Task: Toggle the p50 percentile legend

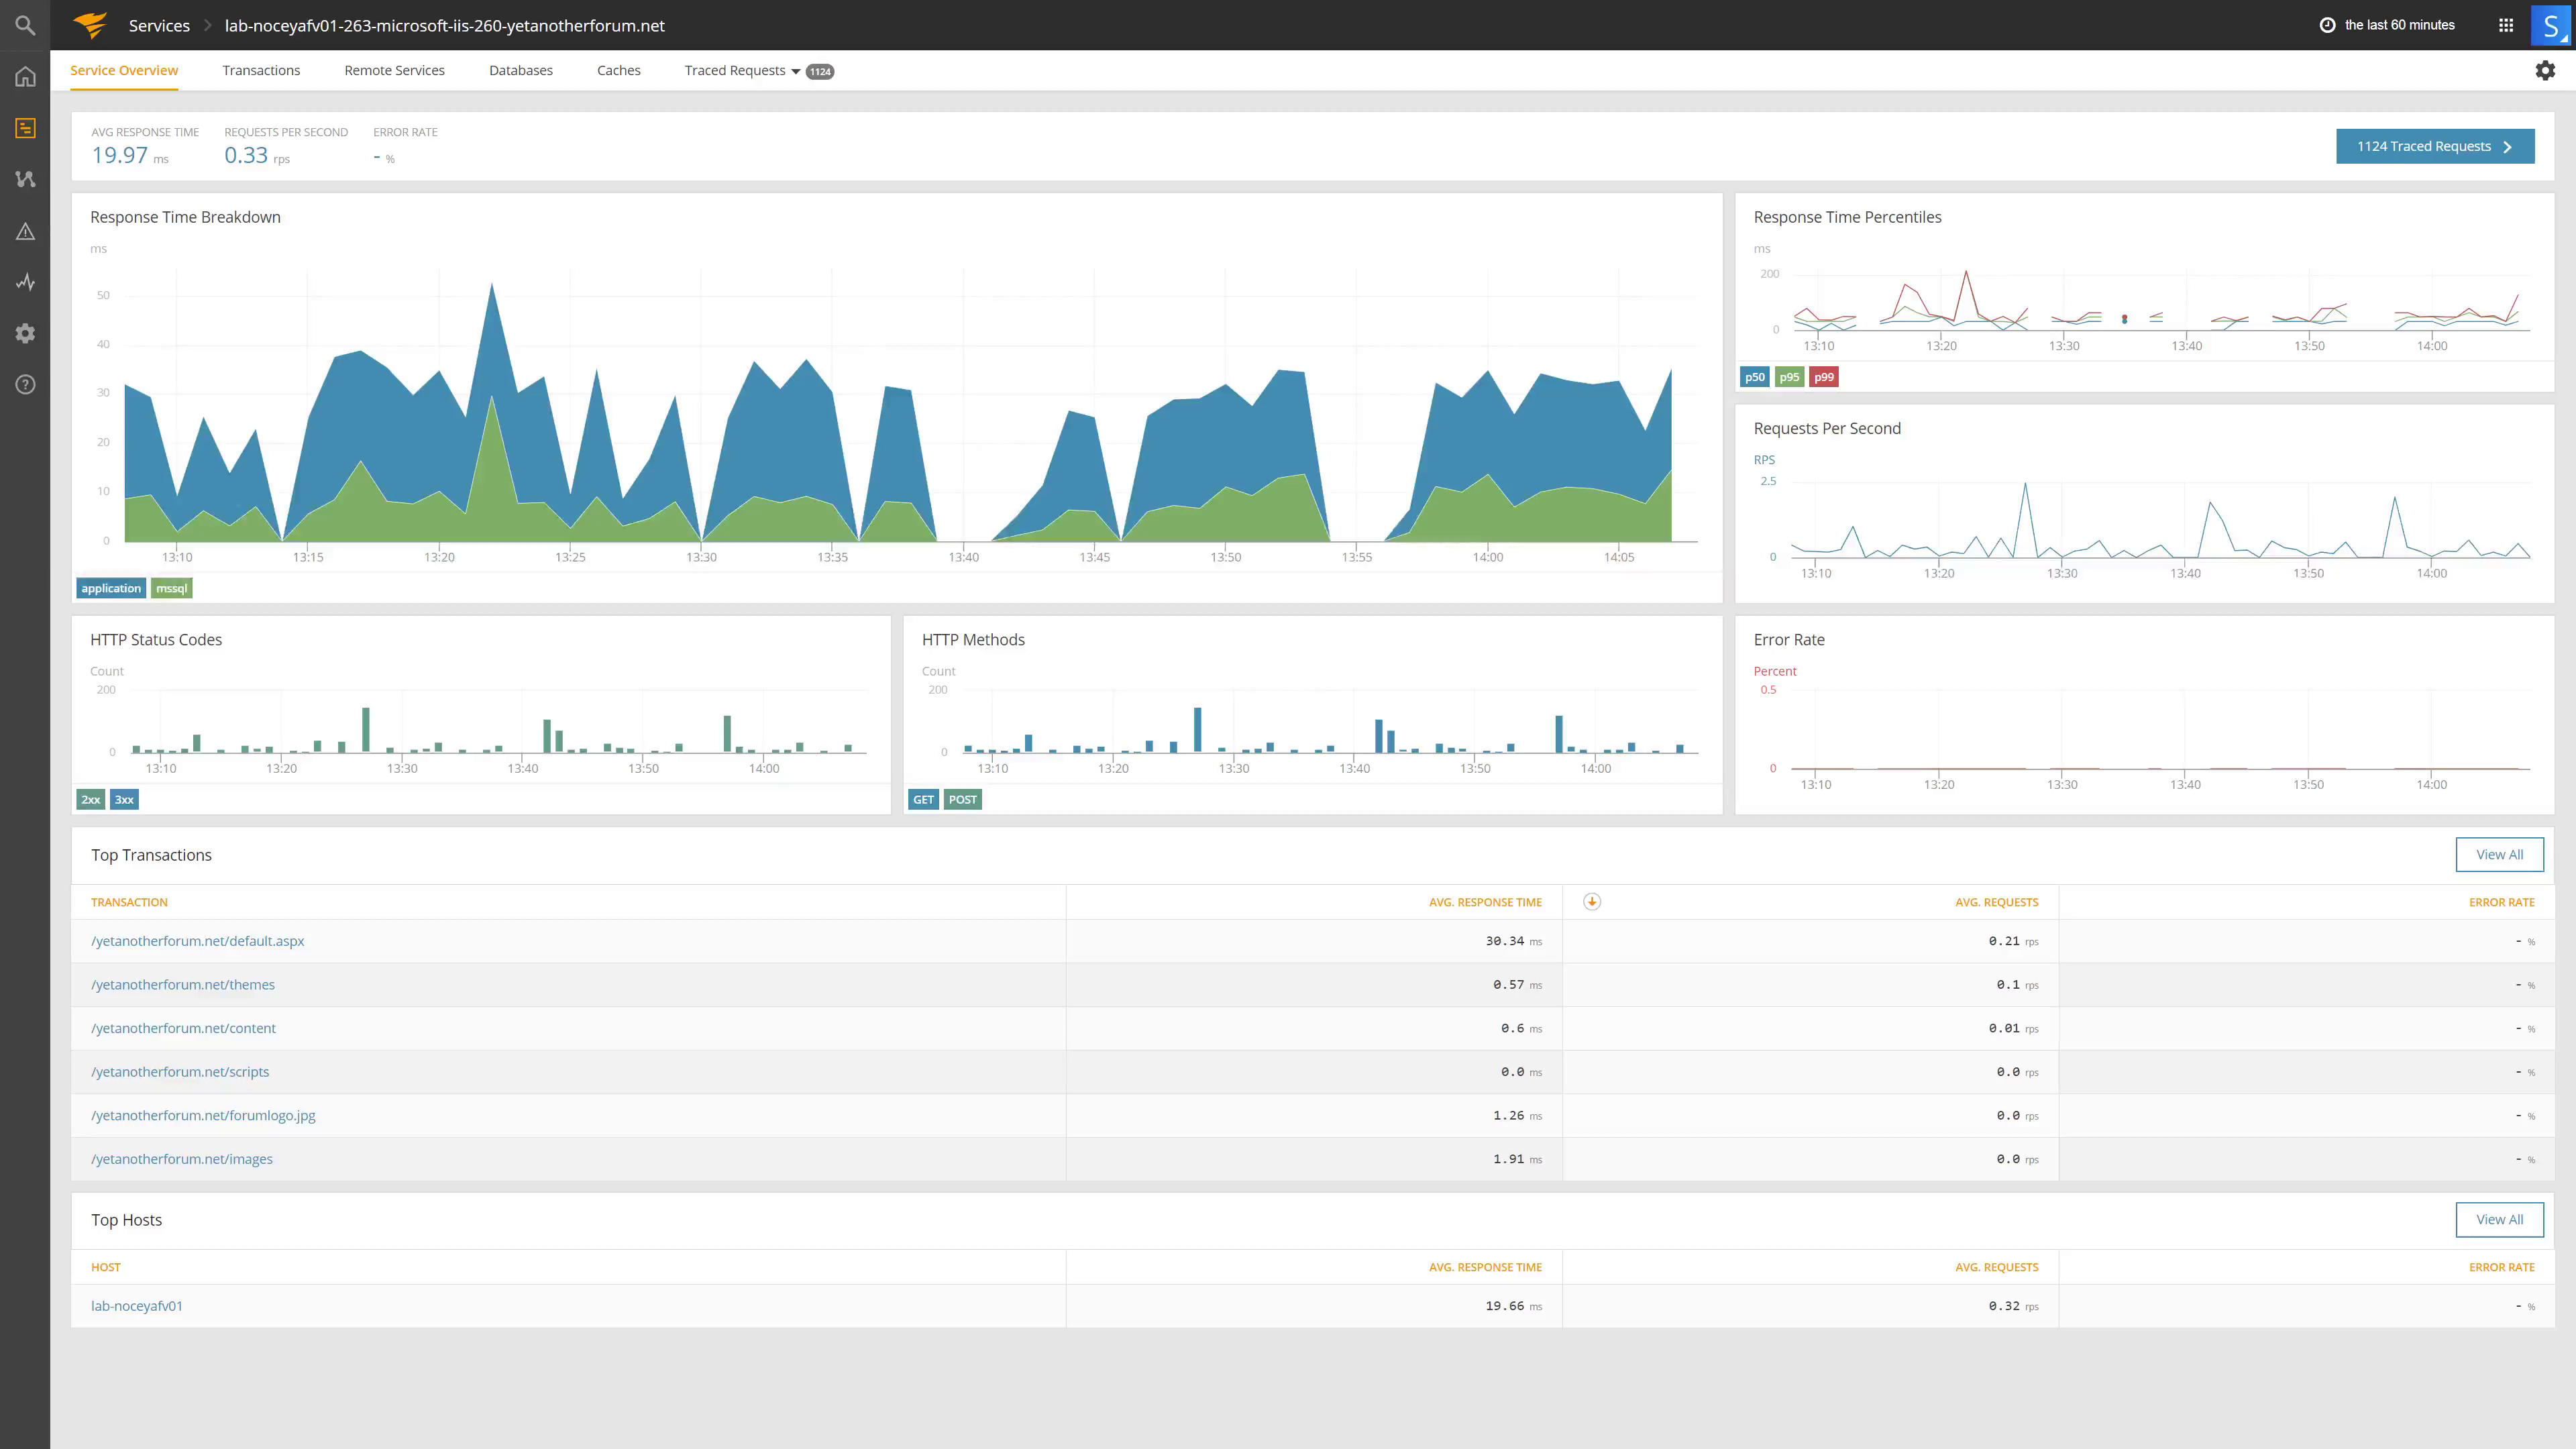Action: 1755,377
